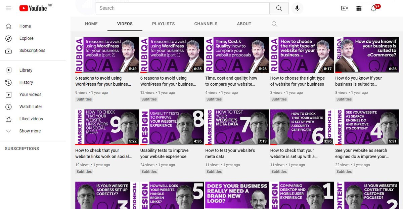Open 'Does your business need a new logo' thumbnail
403x209 pixels.
[237, 195]
